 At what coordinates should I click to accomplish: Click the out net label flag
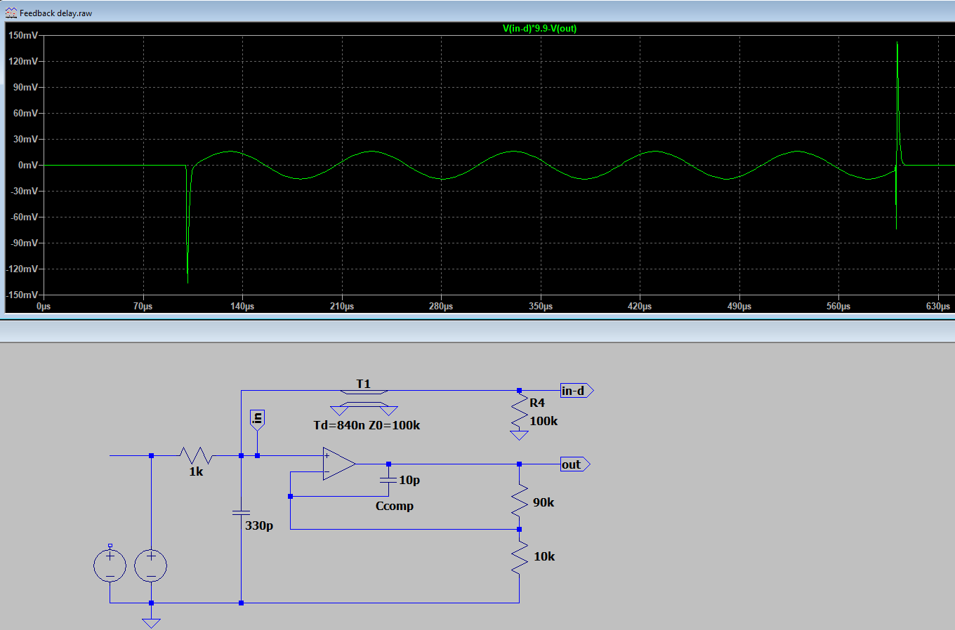pyautogui.click(x=575, y=464)
